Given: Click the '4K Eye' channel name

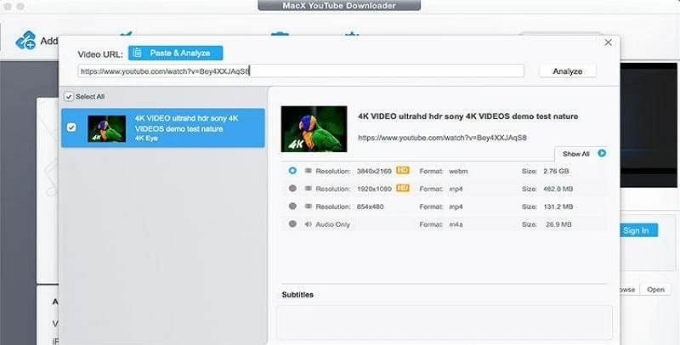Looking at the screenshot, I should tap(146, 139).
